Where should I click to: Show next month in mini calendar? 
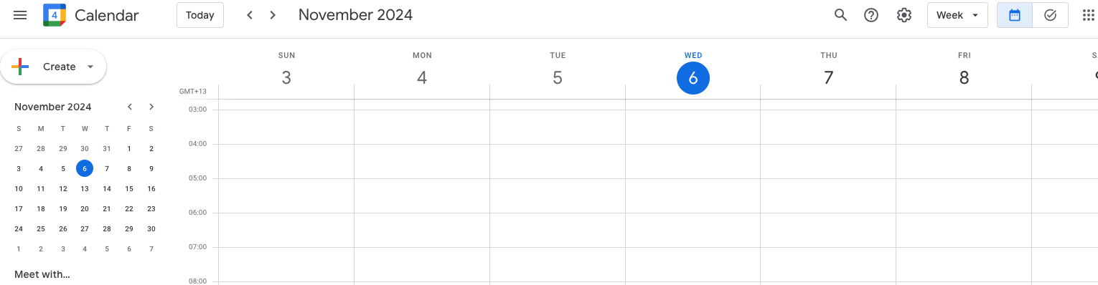[151, 107]
